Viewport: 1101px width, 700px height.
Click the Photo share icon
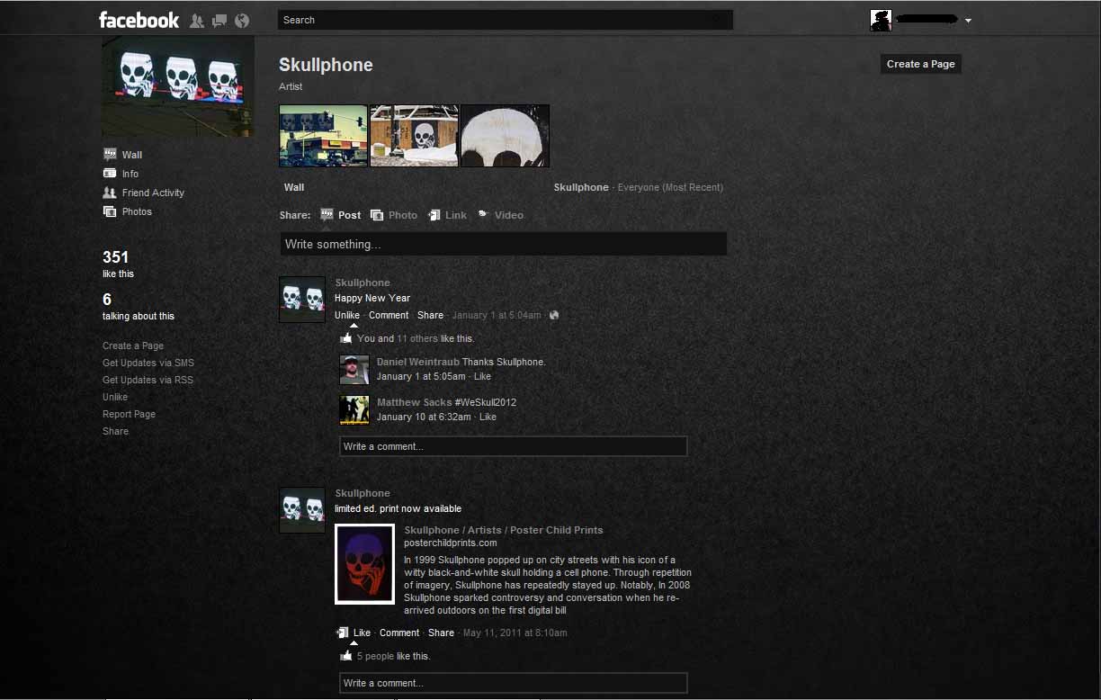click(x=377, y=215)
